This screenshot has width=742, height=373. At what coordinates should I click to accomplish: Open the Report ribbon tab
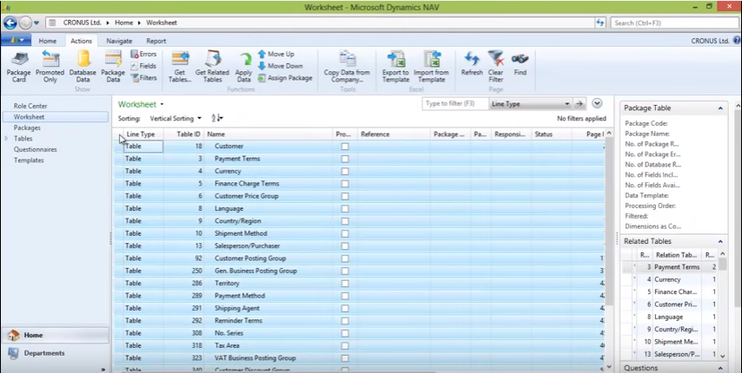pyautogui.click(x=156, y=41)
